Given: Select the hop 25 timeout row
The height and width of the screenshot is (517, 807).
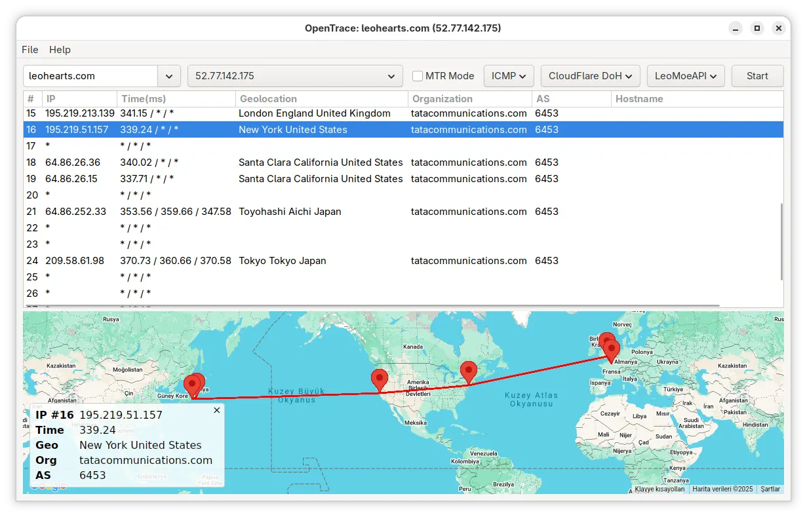Looking at the screenshot, I should tap(403, 277).
